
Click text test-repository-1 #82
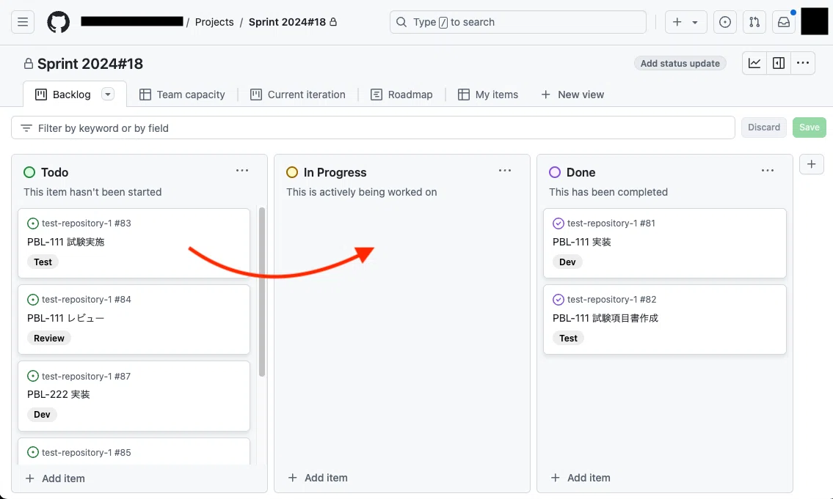pyautogui.click(x=611, y=300)
